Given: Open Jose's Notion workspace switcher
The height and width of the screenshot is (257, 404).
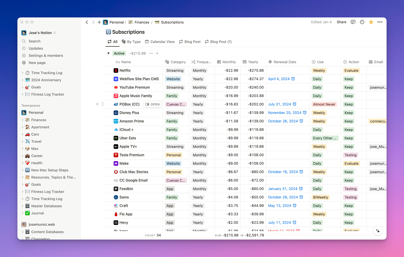Looking at the screenshot, I should pyautogui.click(x=40, y=33).
